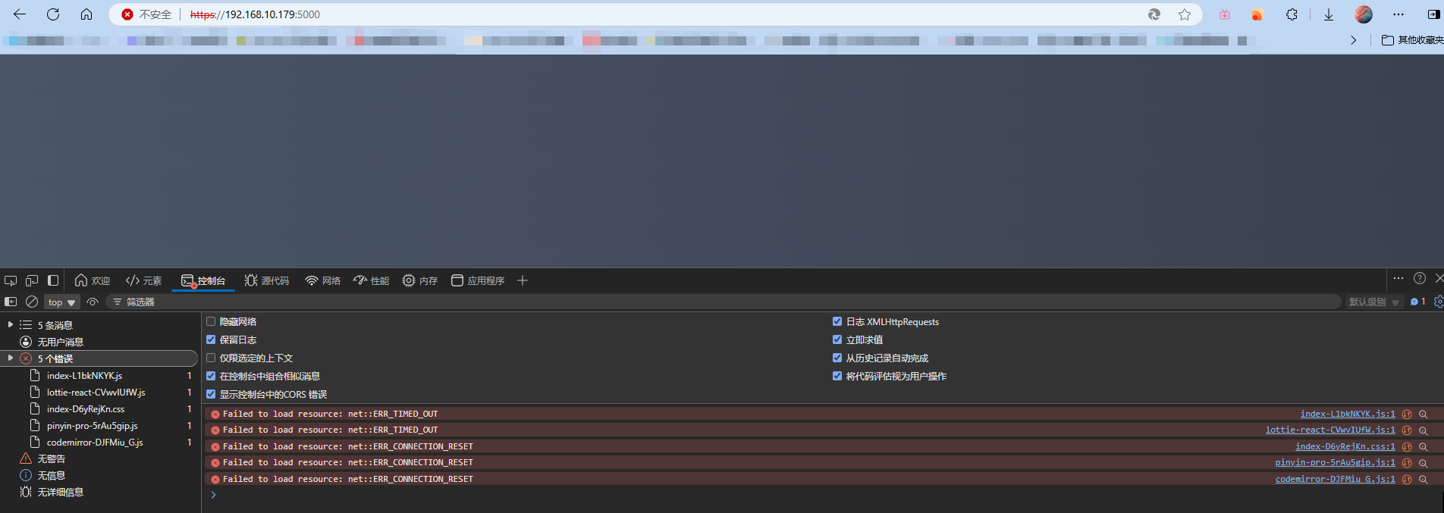
Task: Click search magnifier for codemirror-DJFMiu_G.js error
Action: [x=1424, y=479]
